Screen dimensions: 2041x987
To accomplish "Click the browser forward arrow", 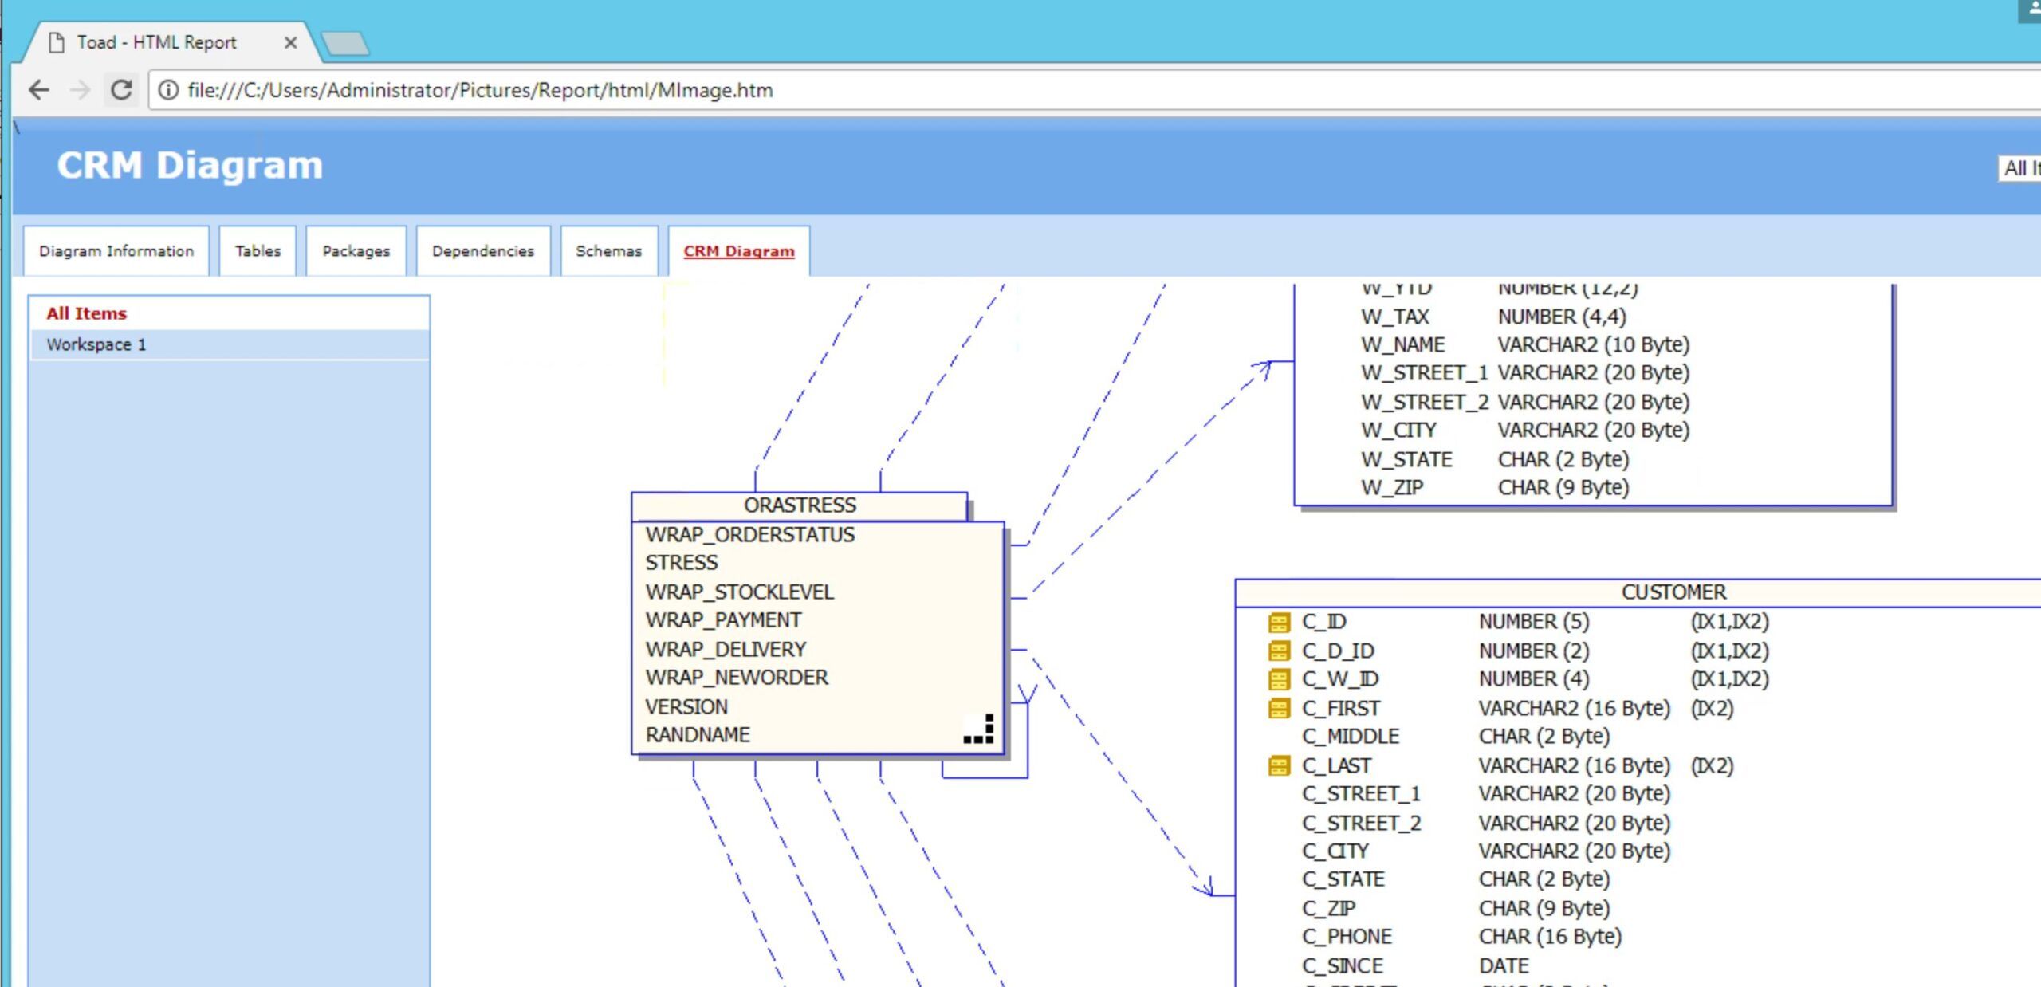I will [x=80, y=90].
